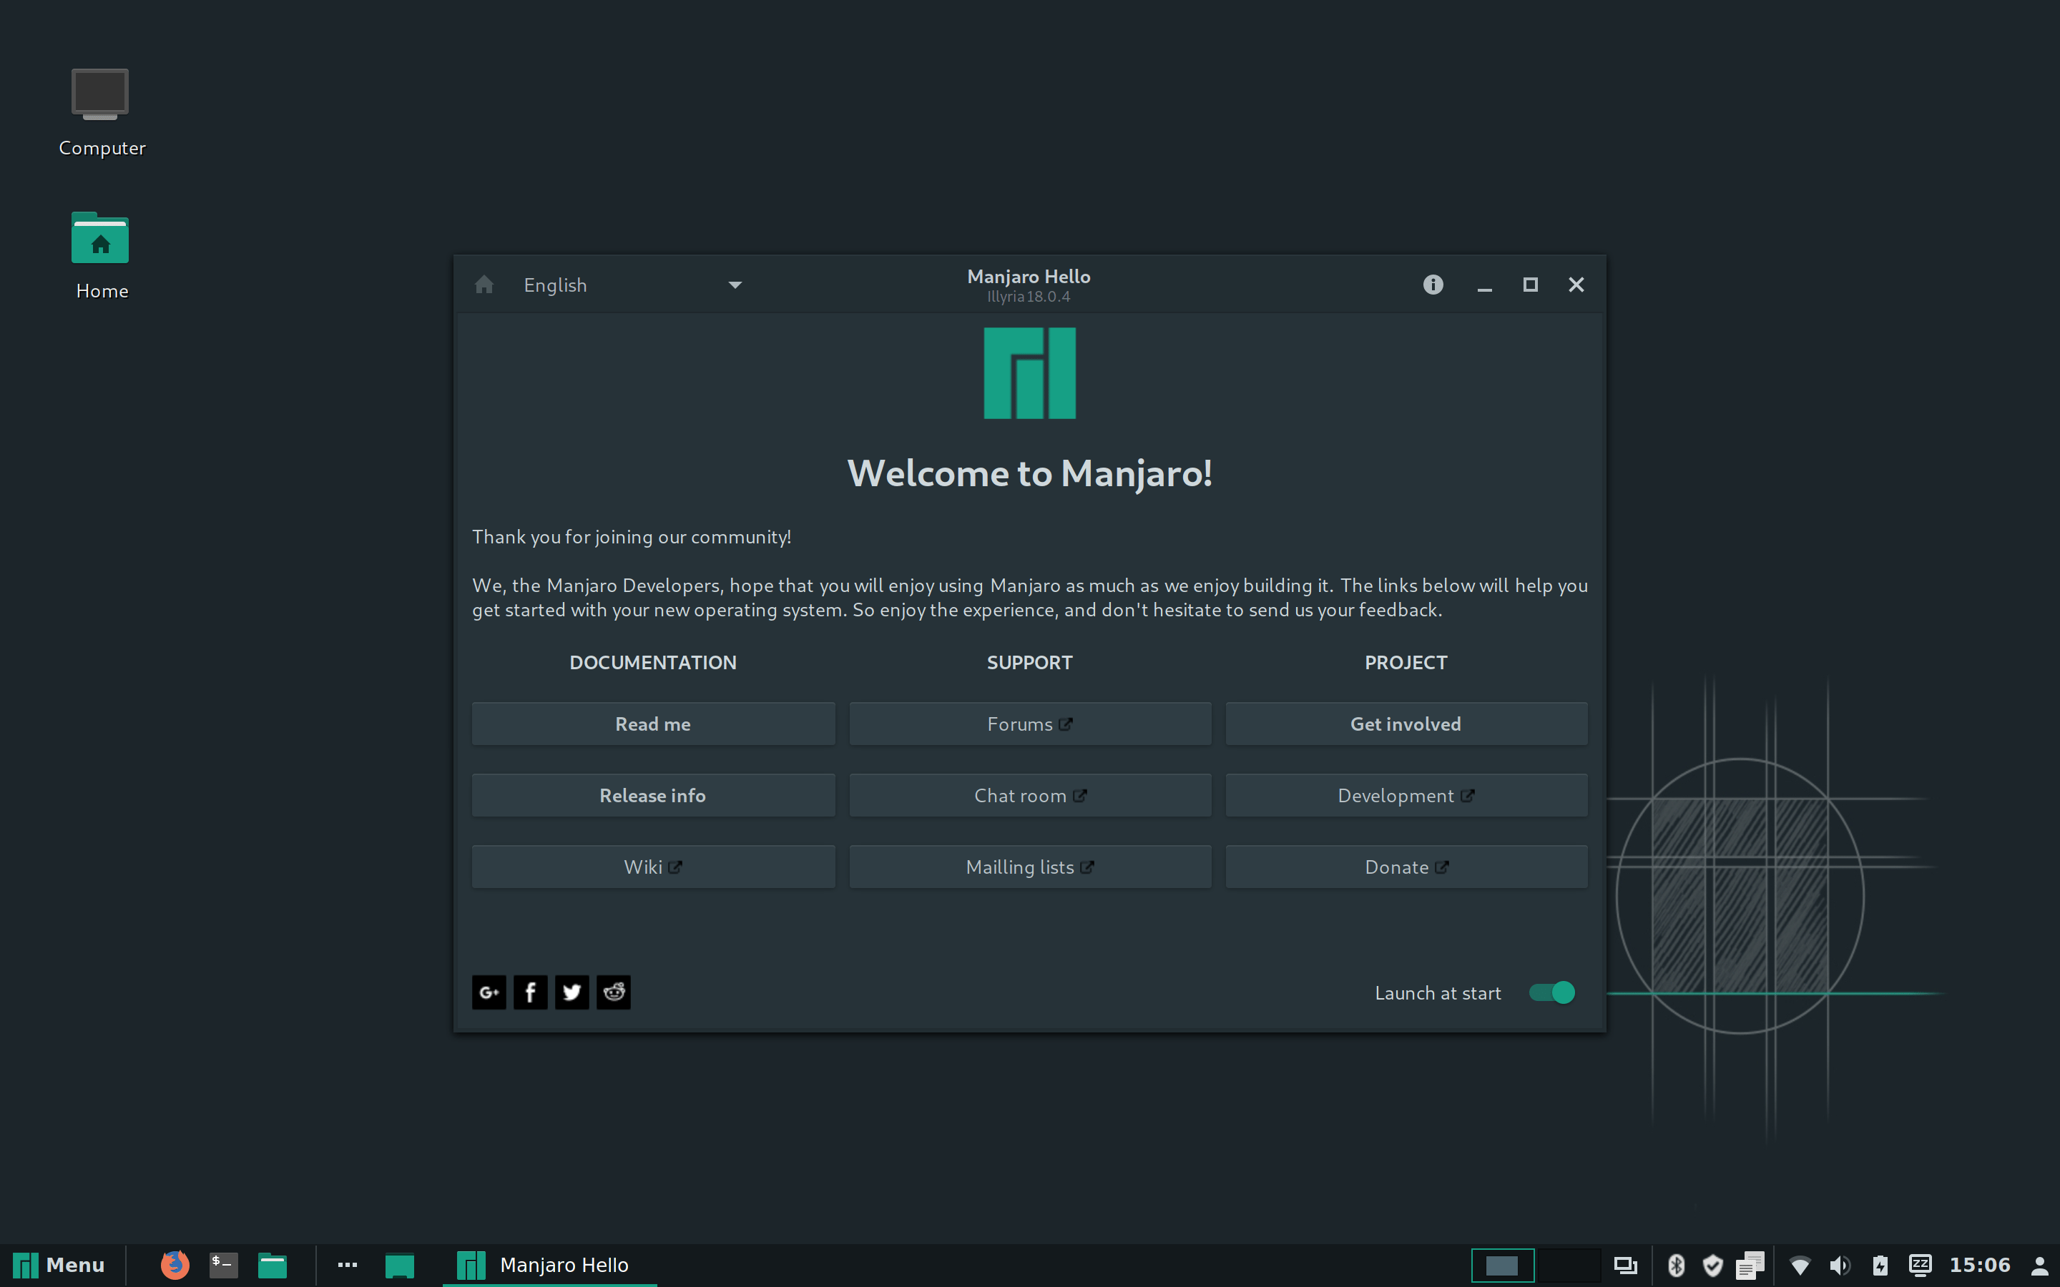The height and width of the screenshot is (1287, 2060).
Task: Click the Manjaro logo icon at top
Action: coord(1029,374)
